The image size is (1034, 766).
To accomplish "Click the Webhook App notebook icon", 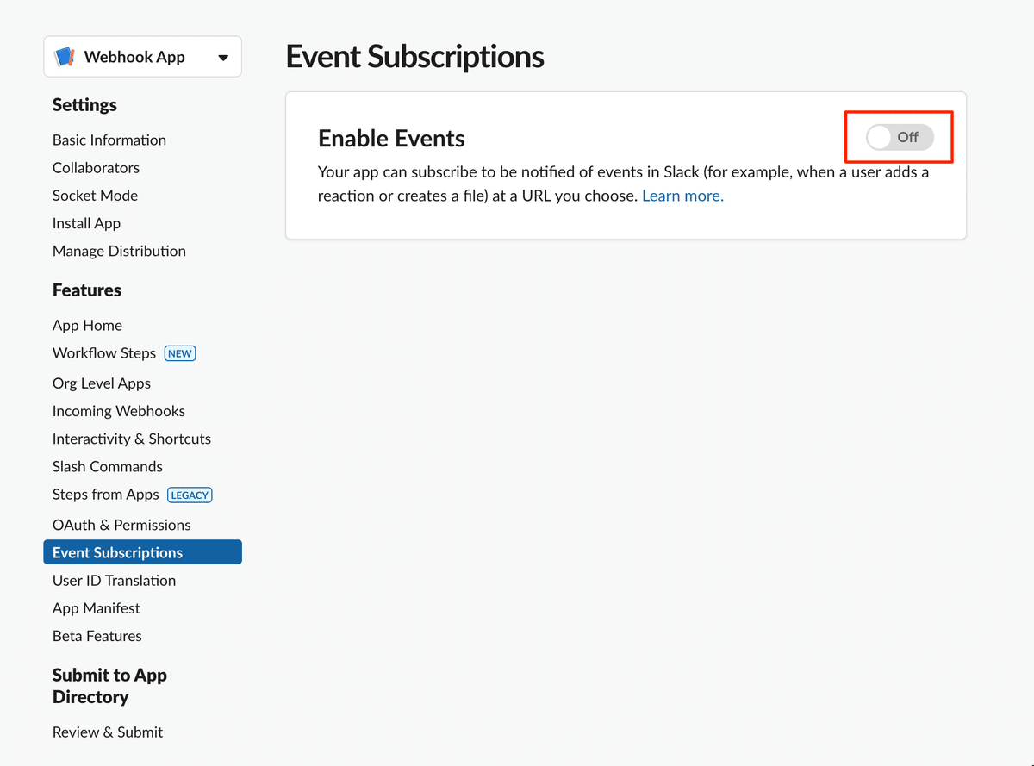I will (x=65, y=57).
